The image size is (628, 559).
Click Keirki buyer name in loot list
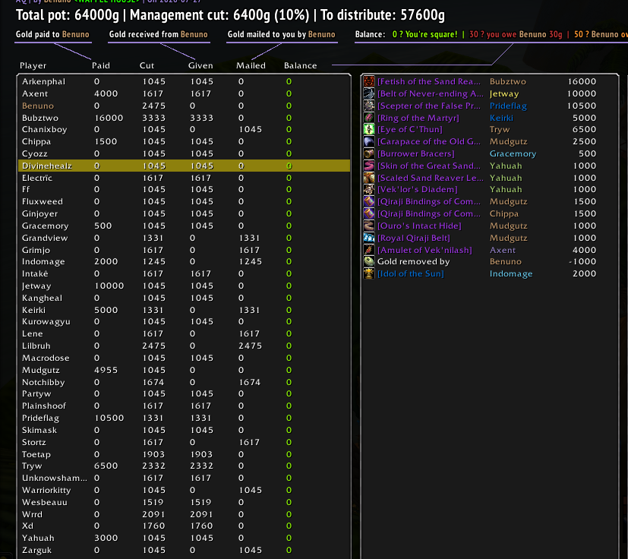coord(501,118)
